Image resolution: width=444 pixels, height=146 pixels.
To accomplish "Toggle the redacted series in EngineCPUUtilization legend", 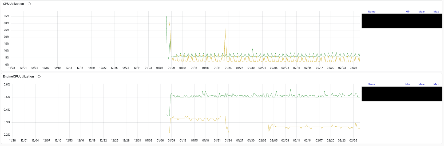I will tap(402, 94).
